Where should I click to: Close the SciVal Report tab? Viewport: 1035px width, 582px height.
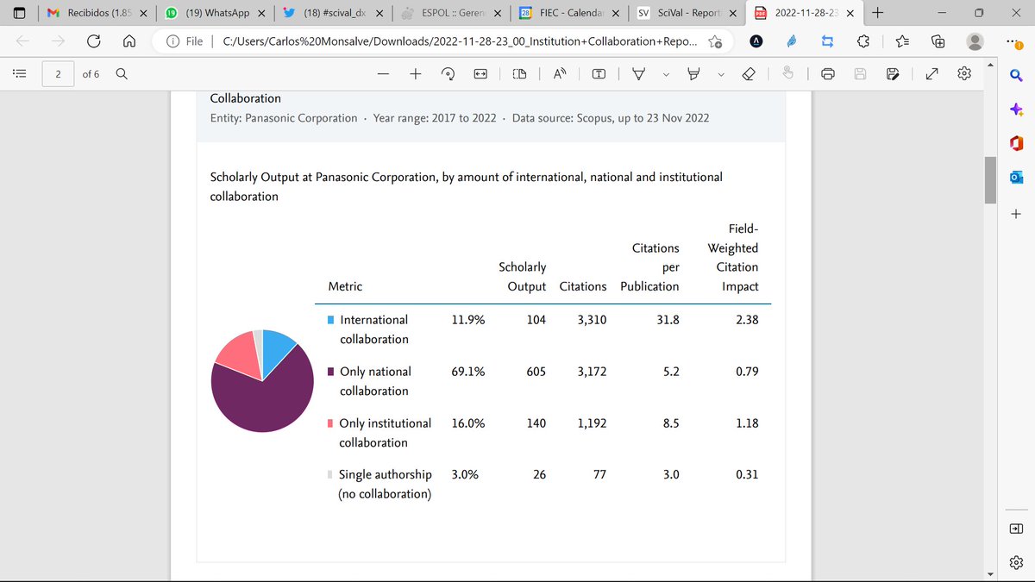pyautogui.click(x=733, y=13)
